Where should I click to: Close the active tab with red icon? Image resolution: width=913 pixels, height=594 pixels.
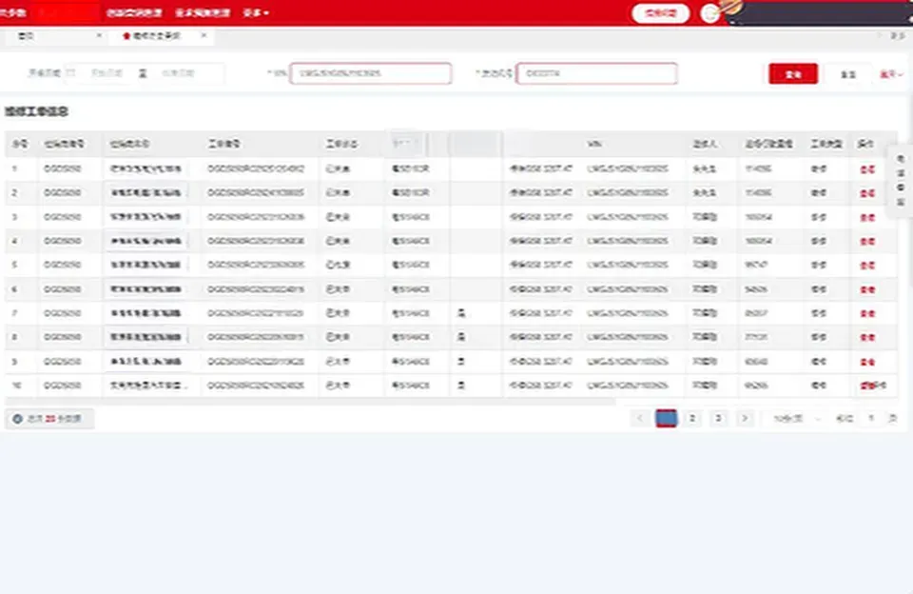coord(203,36)
